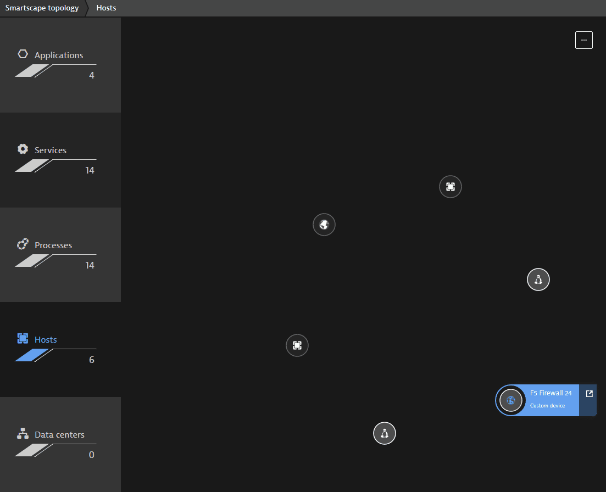Click the Applications hexagon icon in the sidebar

[x=23, y=54]
